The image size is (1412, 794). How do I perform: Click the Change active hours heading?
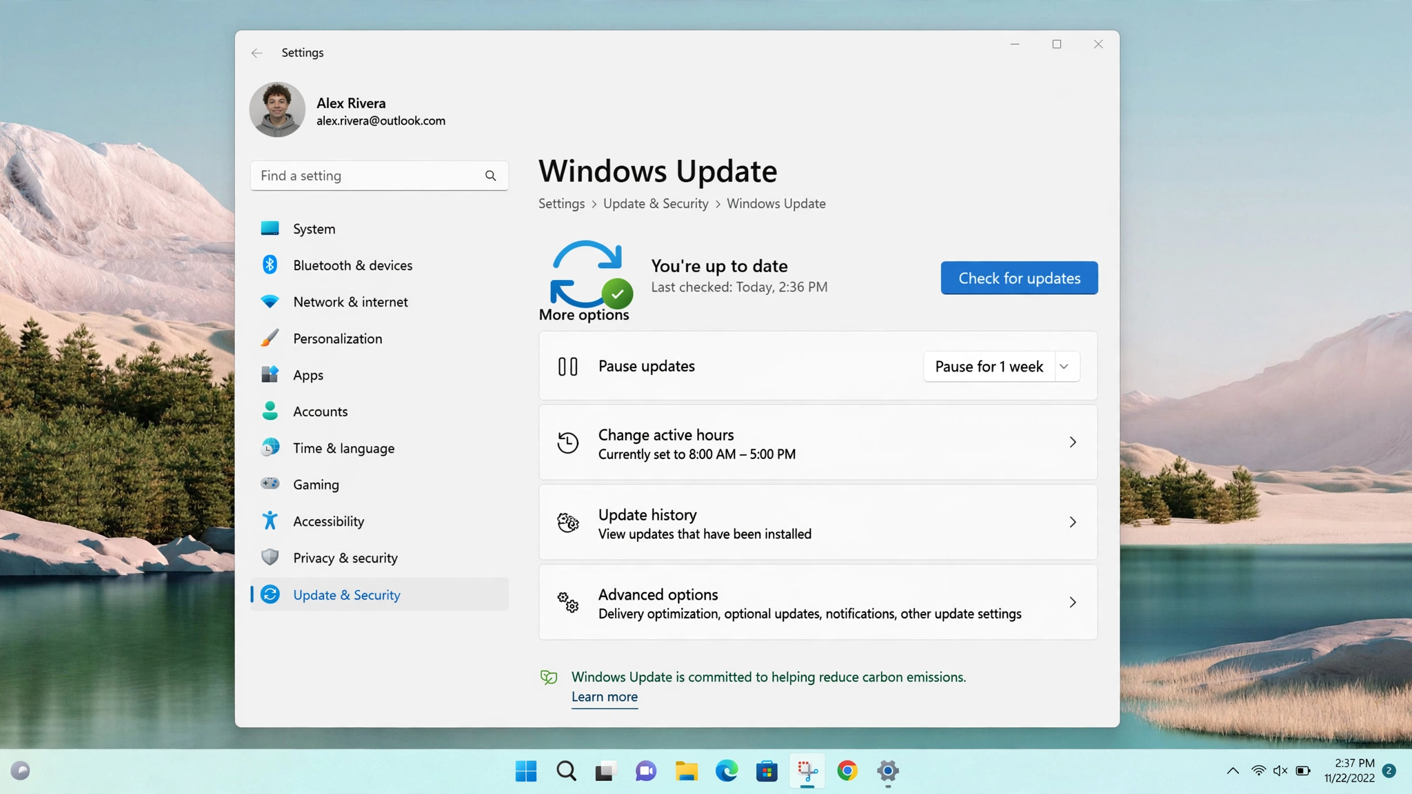pos(666,435)
